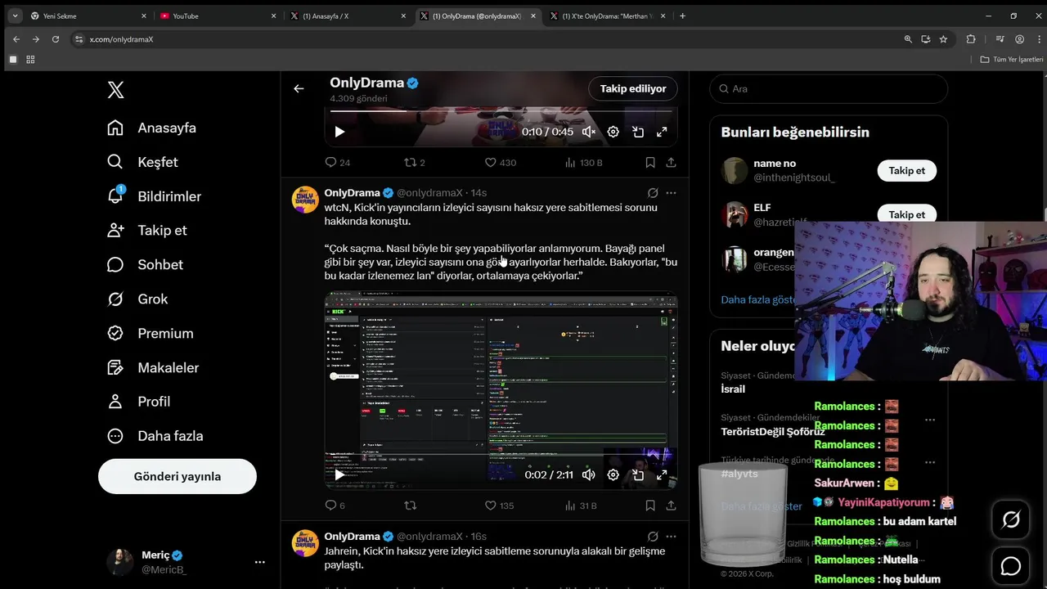The image size is (1047, 589).
Task: Play the top video at 0:10
Action: click(x=339, y=132)
